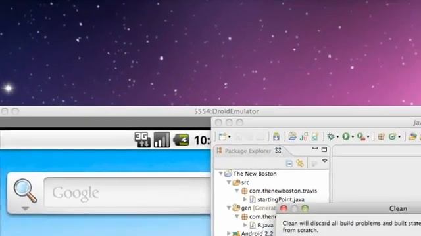Click the green zoom button of Clean dialog
Image resolution: width=421 pixels, height=236 pixels.
click(305, 208)
